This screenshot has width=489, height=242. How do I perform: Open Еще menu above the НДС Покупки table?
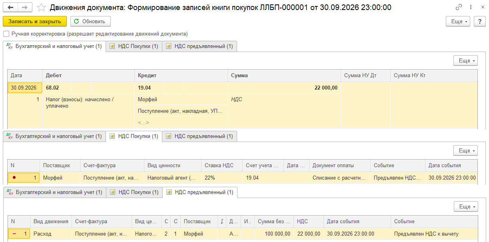click(x=465, y=150)
